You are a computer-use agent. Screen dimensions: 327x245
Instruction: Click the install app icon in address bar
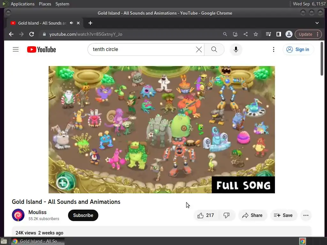click(235, 34)
